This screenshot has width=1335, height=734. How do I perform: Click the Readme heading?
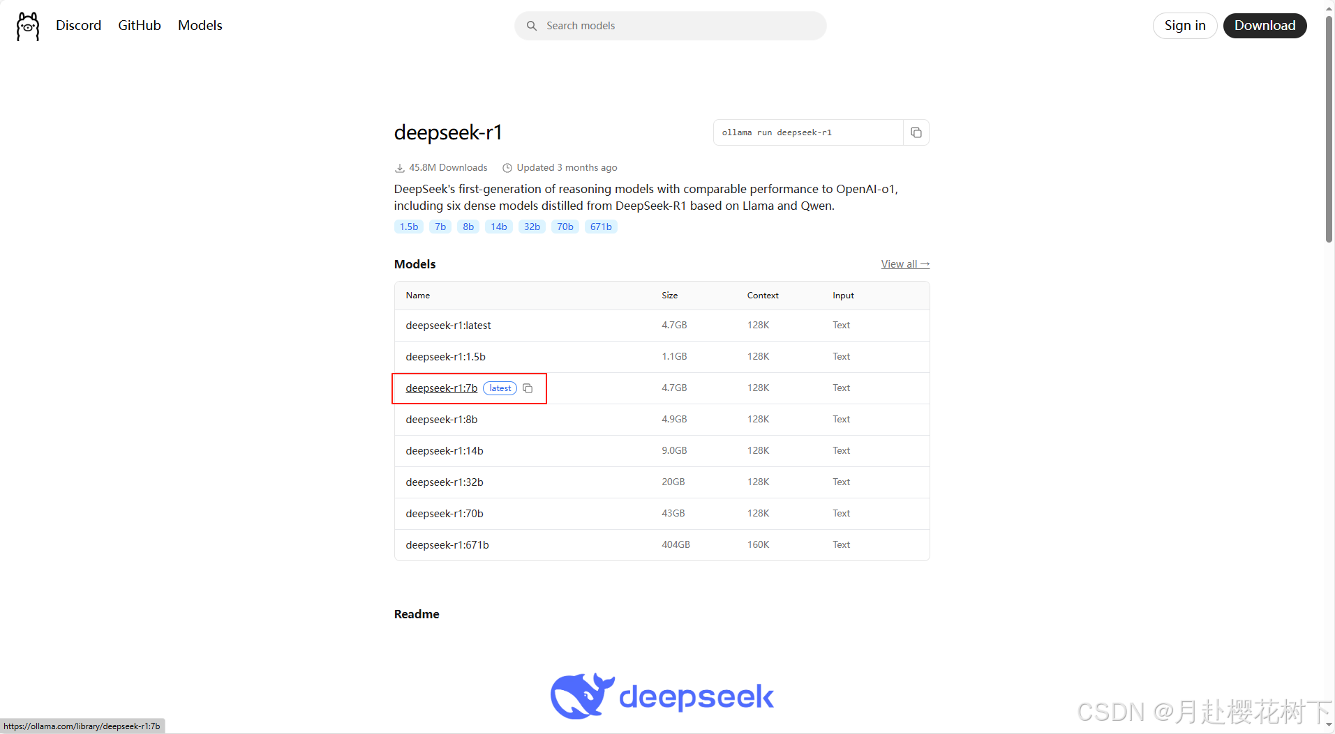(x=417, y=614)
